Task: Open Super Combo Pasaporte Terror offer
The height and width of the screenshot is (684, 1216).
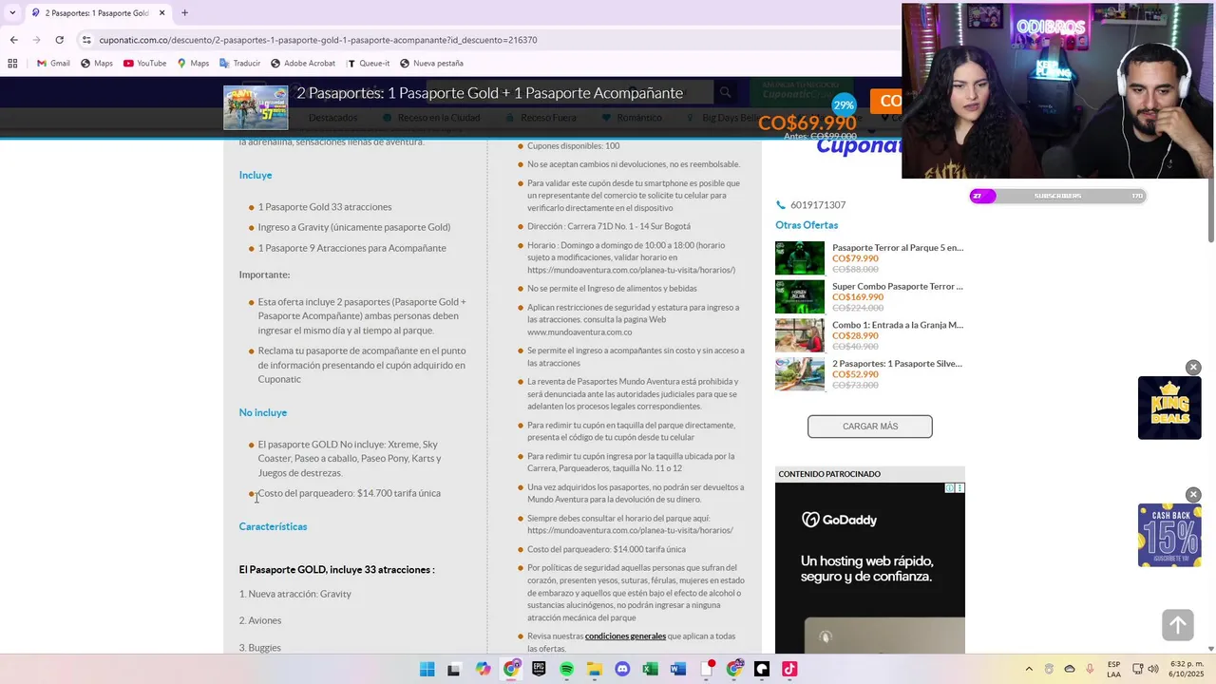Action: tap(898, 287)
